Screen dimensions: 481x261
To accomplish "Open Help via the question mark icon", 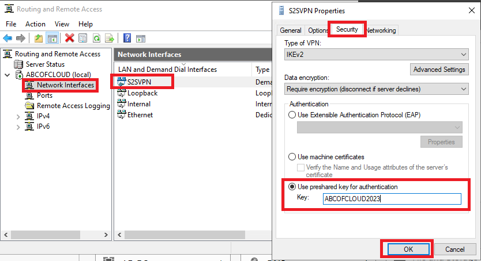I will (126, 38).
